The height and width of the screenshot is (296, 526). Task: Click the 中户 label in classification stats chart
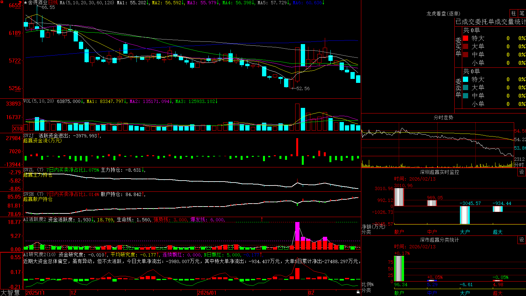(432, 293)
